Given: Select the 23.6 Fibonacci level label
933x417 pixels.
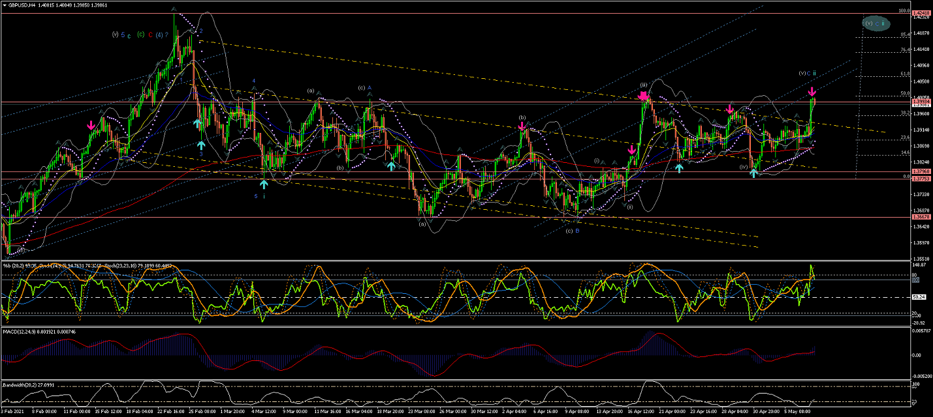Looking at the screenshot, I should 906,137.
